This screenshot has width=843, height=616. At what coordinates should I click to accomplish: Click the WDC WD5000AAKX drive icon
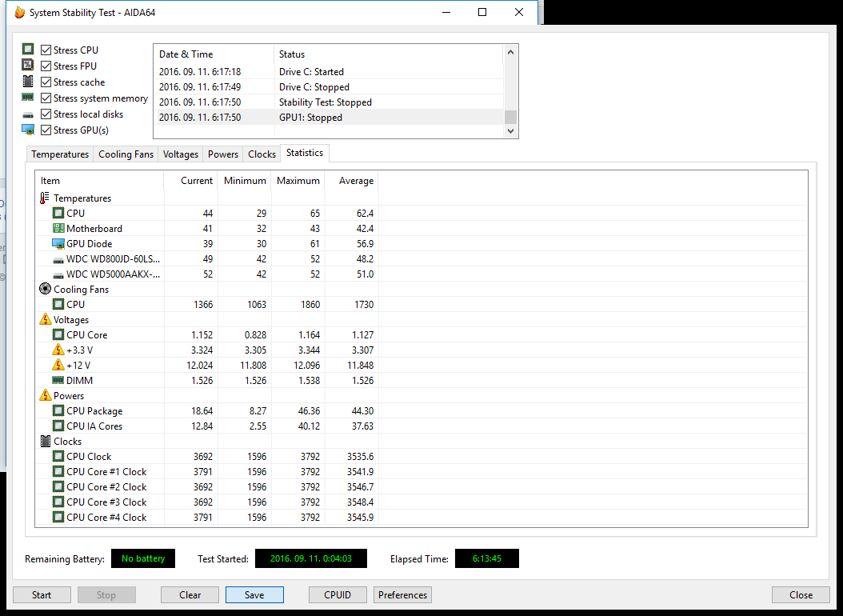[x=58, y=275]
